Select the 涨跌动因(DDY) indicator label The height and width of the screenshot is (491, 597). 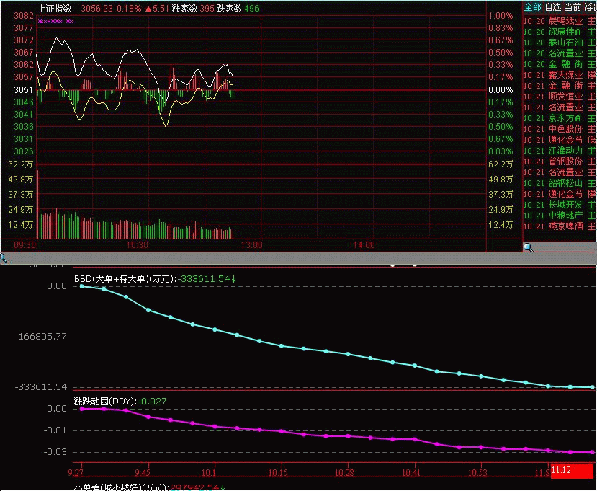(105, 401)
